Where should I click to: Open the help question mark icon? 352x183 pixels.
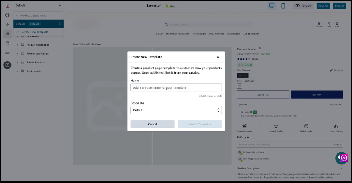[x=7, y=65]
